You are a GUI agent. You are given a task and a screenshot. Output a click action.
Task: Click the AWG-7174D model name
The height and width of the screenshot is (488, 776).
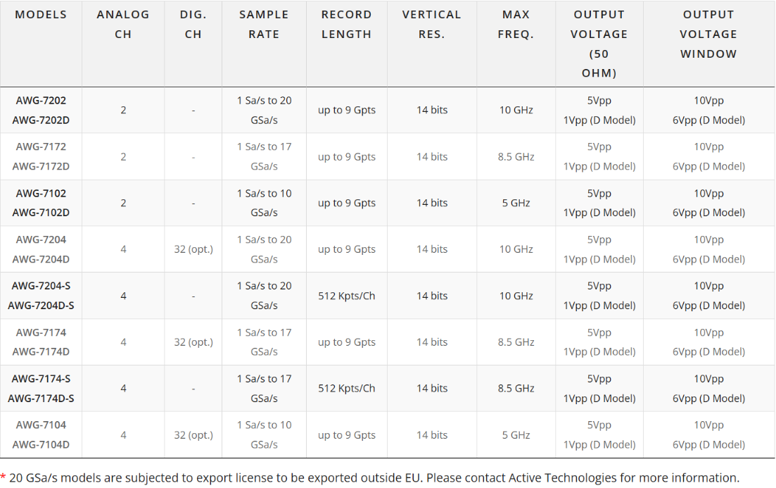pos(41,352)
